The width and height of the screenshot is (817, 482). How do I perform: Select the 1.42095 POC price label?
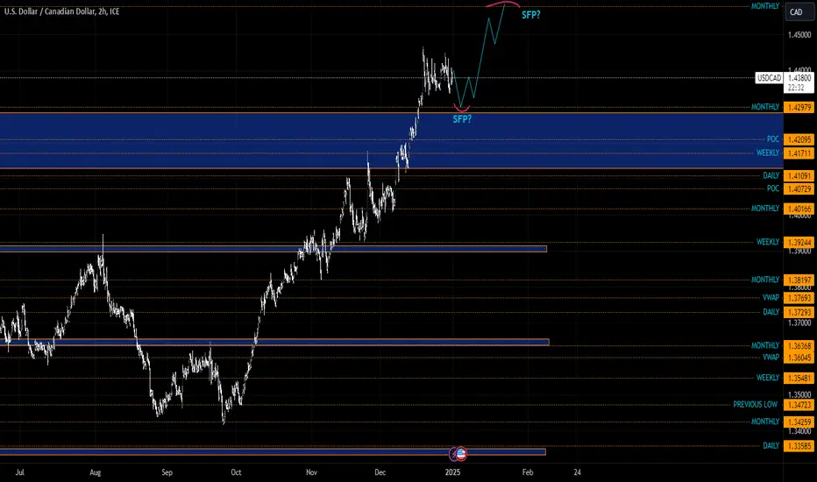pyautogui.click(x=799, y=139)
